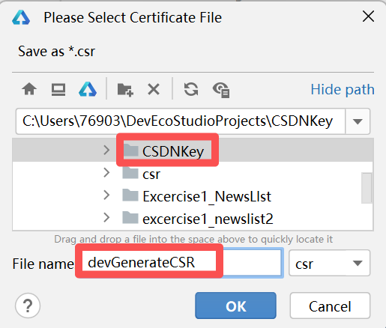Close the Select Certificate File dialog
386x328 pixels.
point(368,16)
